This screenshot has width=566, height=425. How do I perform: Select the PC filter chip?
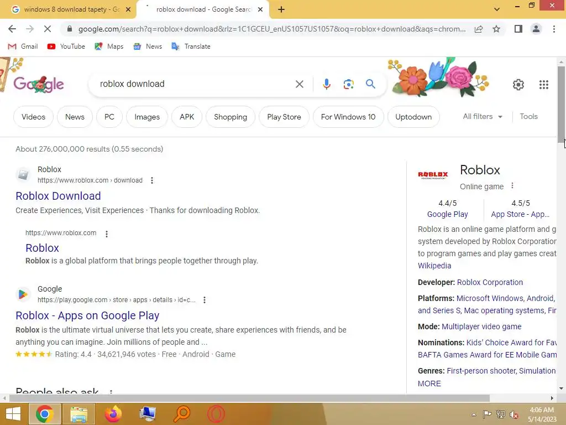(x=109, y=117)
